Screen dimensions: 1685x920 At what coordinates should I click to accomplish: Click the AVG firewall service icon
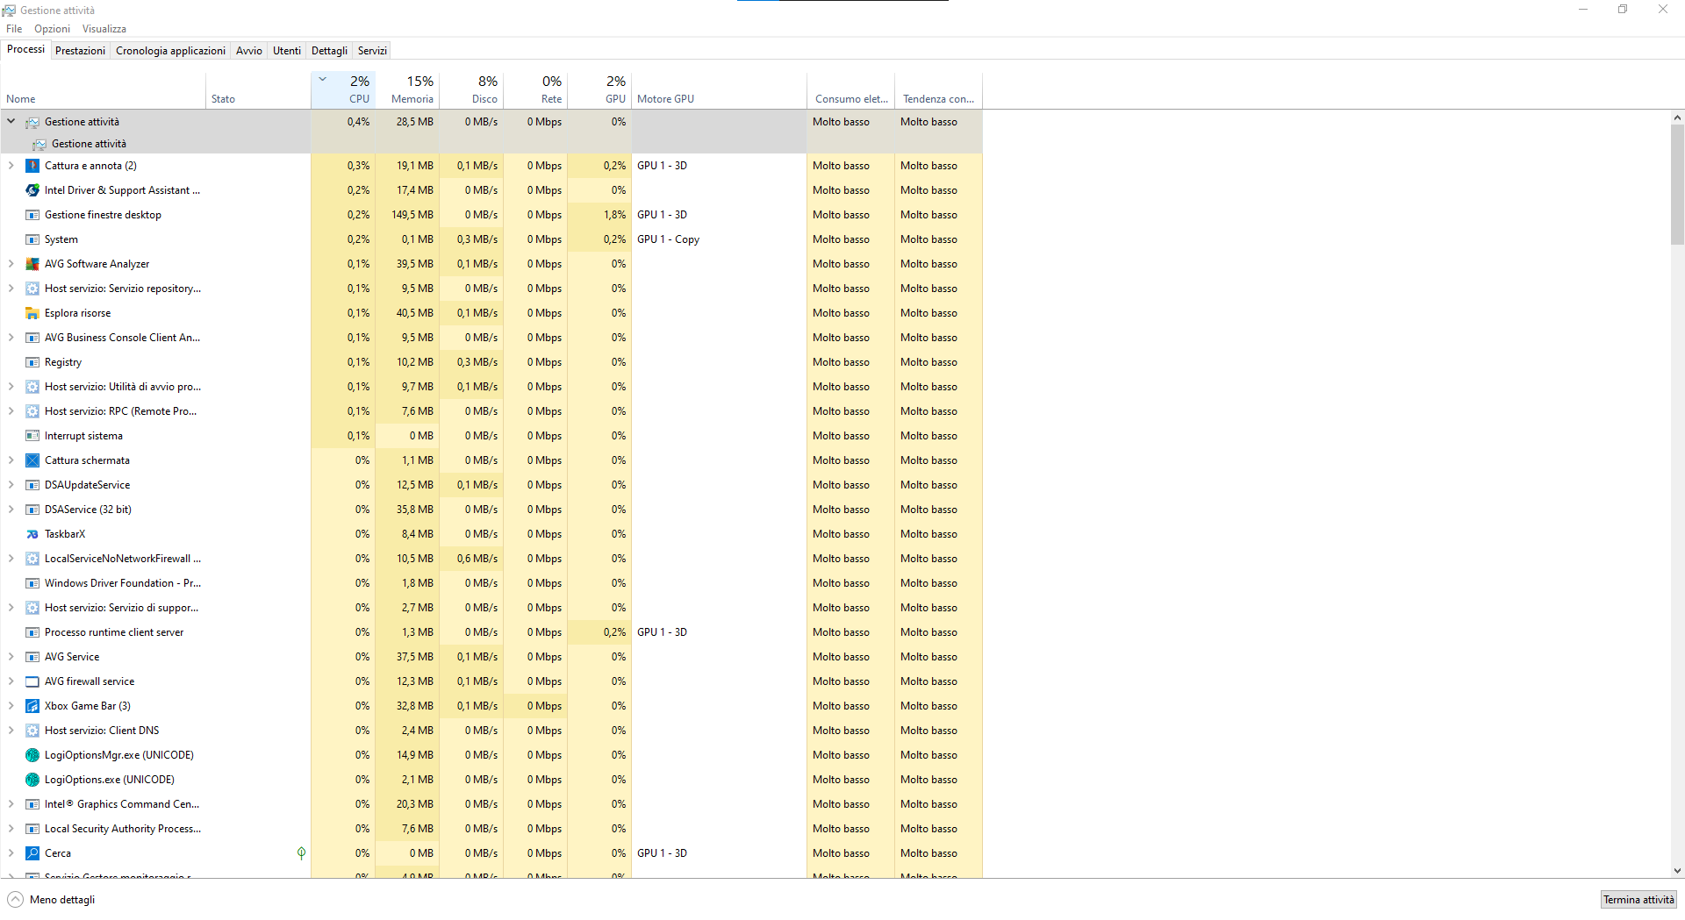[x=32, y=681]
